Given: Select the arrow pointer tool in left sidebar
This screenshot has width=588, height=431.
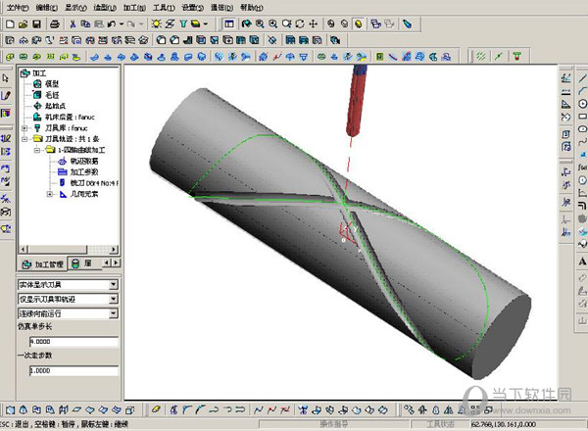Looking at the screenshot, I should tap(5, 78).
